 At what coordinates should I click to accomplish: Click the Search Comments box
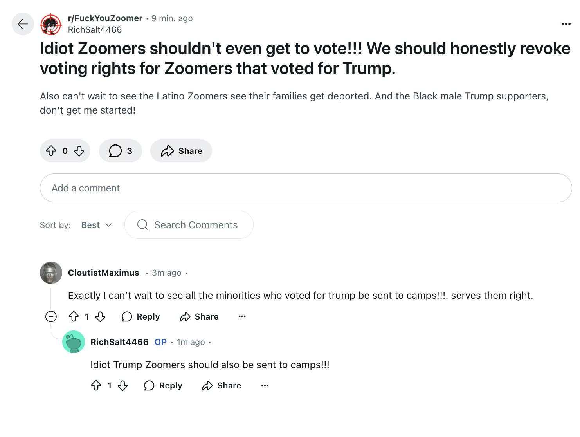pos(189,225)
